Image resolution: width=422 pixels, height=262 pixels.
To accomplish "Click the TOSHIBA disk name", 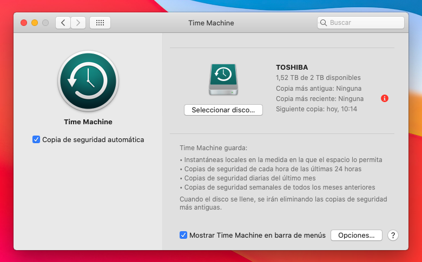I will 292,68.
